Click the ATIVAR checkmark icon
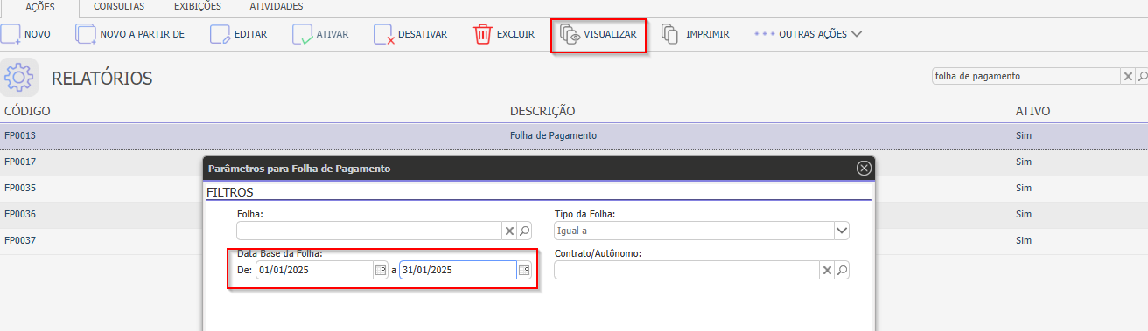The image size is (1148, 331). [x=302, y=34]
